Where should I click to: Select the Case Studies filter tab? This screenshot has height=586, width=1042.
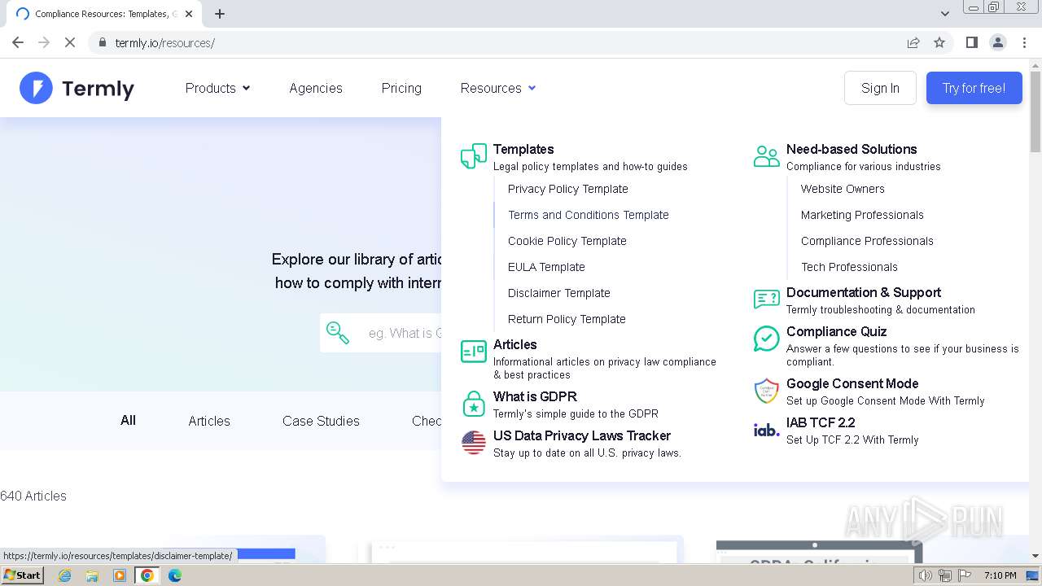coord(321,421)
